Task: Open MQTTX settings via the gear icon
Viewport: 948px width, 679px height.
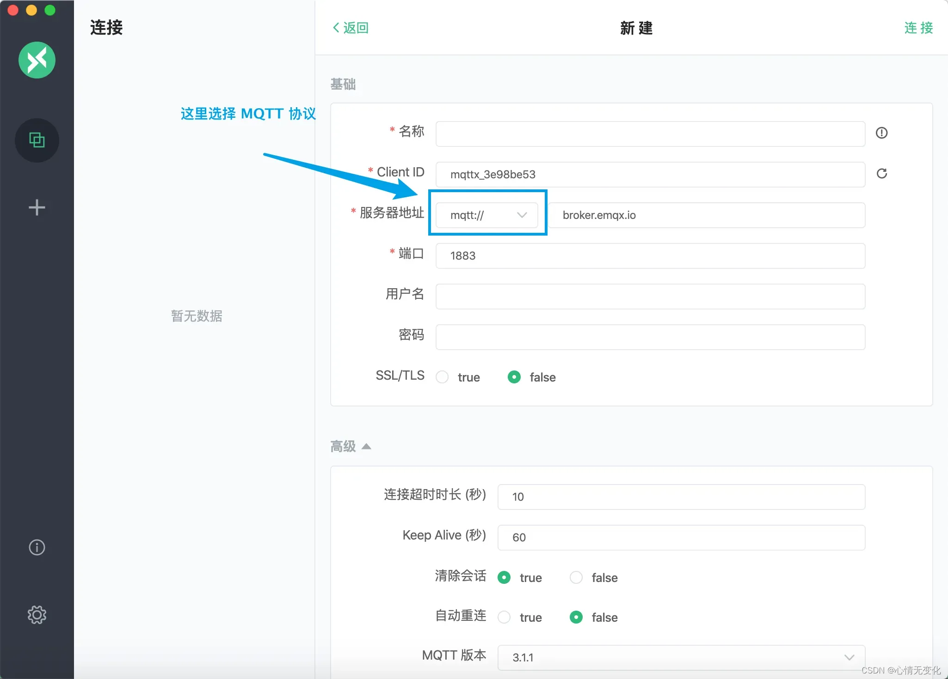Action: (37, 614)
